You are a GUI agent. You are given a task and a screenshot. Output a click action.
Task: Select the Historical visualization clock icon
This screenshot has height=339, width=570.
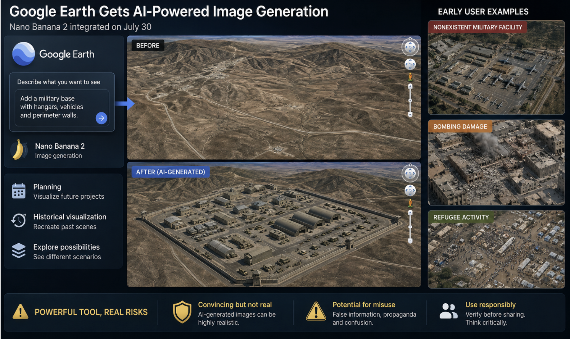pyautogui.click(x=19, y=220)
